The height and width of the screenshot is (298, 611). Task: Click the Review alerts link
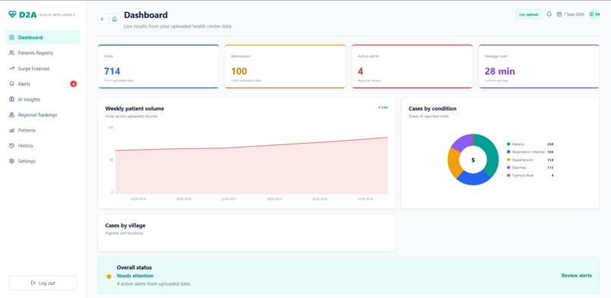[576, 275]
